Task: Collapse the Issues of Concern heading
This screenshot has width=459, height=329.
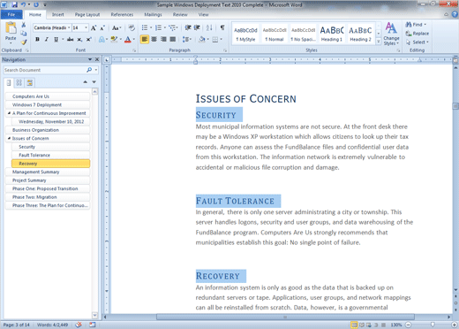Action: click(x=9, y=138)
